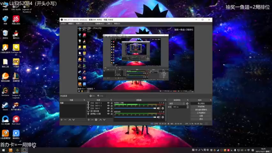The width and height of the screenshot is (272, 153).
Task: Pop out the 来源 sources dock
Action: pyautogui.click(x=111, y=100)
